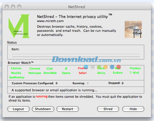154x121 pixels.
Task: Click Custom Processes Configured value
Action: pos(57,83)
